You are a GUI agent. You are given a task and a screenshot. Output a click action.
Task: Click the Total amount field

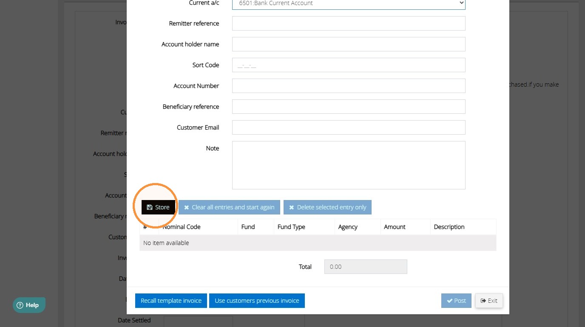(x=366, y=267)
